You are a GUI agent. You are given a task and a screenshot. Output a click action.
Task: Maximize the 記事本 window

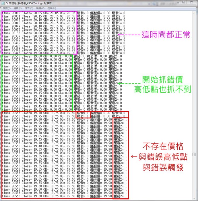coord(183,3)
